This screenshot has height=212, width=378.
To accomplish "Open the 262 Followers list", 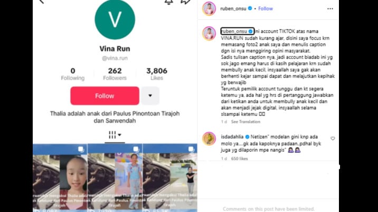I will tap(115, 74).
